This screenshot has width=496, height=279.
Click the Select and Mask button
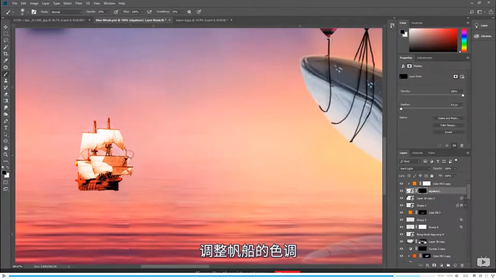pos(449,118)
